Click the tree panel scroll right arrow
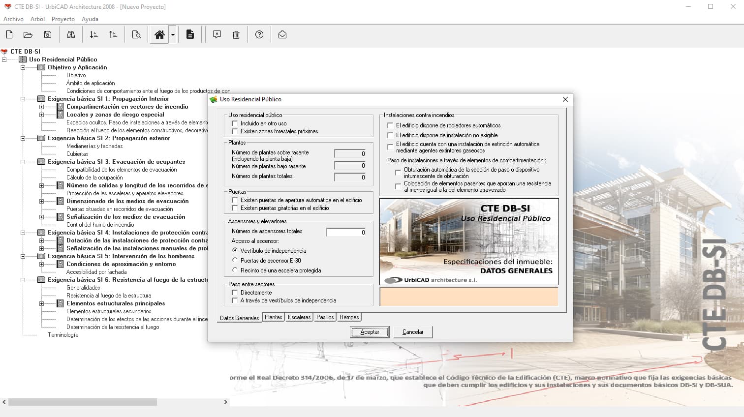The width and height of the screenshot is (744, 417). [x=226, y=402]
